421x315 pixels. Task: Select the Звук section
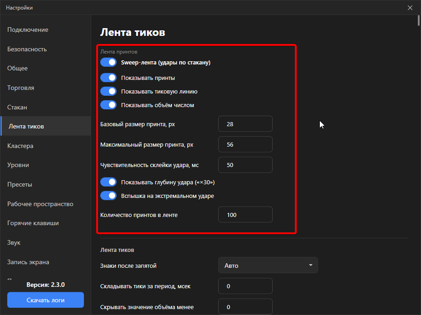click(46, 242)
